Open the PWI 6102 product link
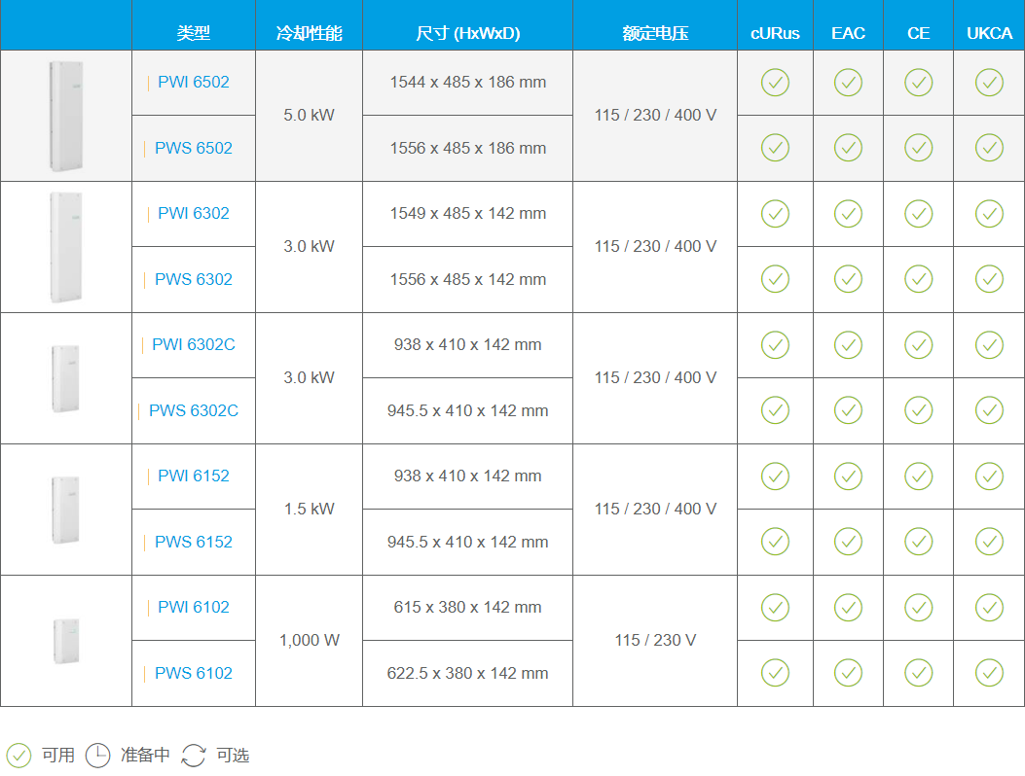This screenshot has width=1025, height=776. [x=194, y=607]
